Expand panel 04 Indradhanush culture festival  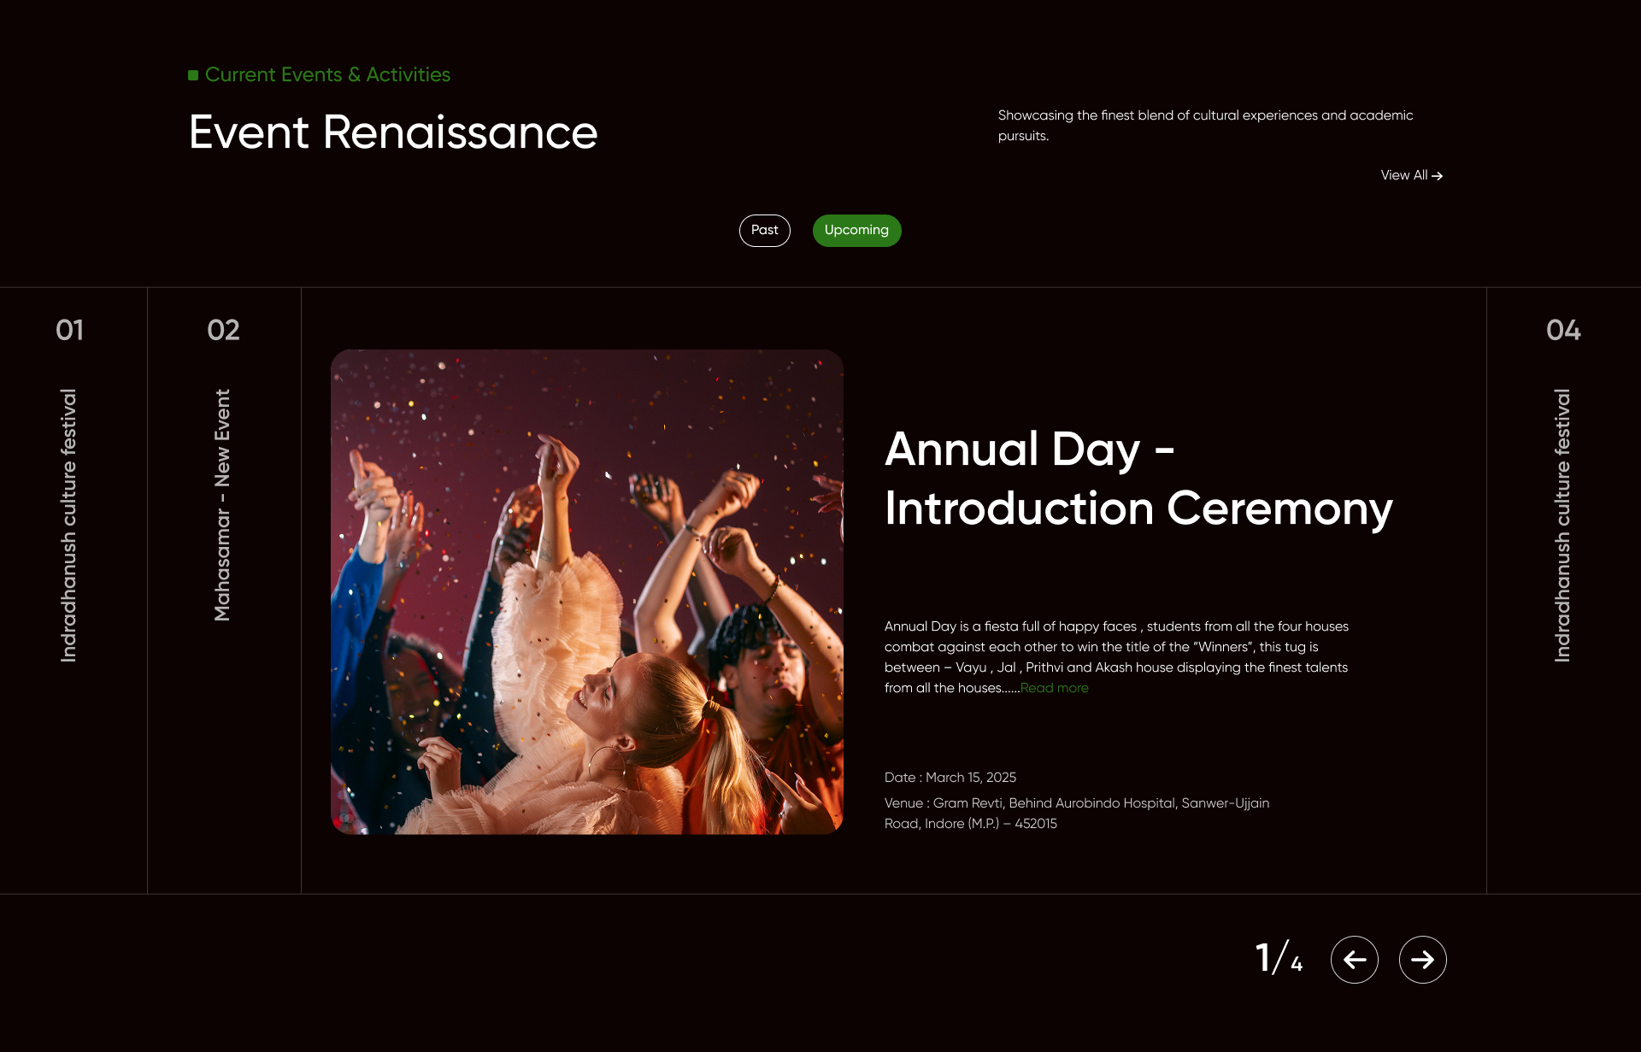[1562, 526]
